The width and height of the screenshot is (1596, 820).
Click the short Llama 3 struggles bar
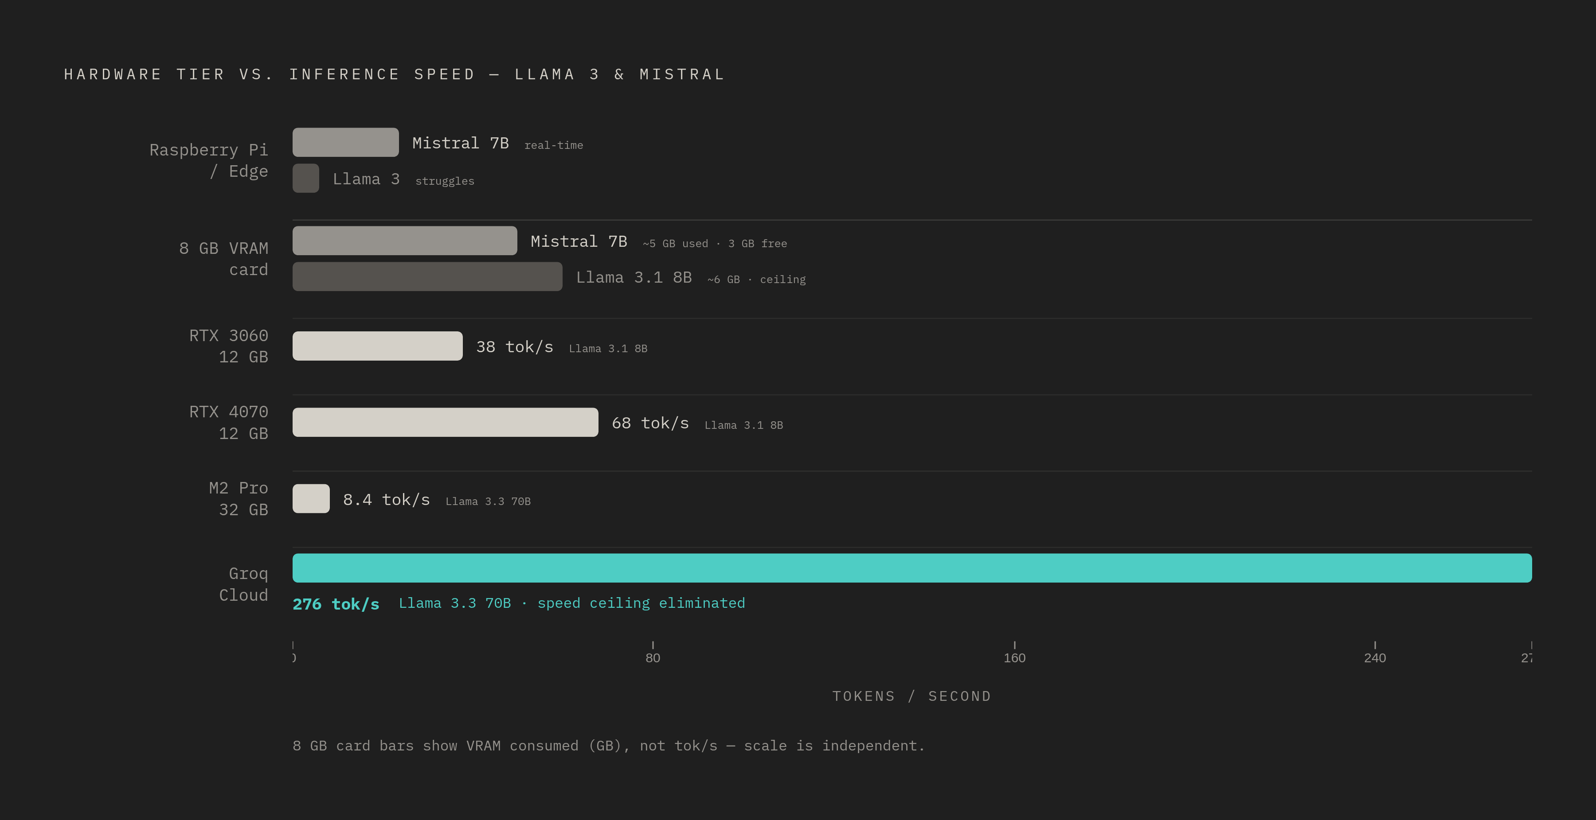tap(306, 179)
